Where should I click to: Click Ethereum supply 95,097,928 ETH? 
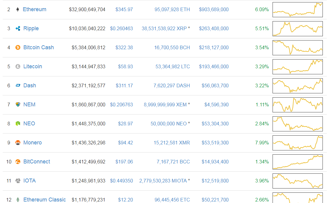[172, 9]
